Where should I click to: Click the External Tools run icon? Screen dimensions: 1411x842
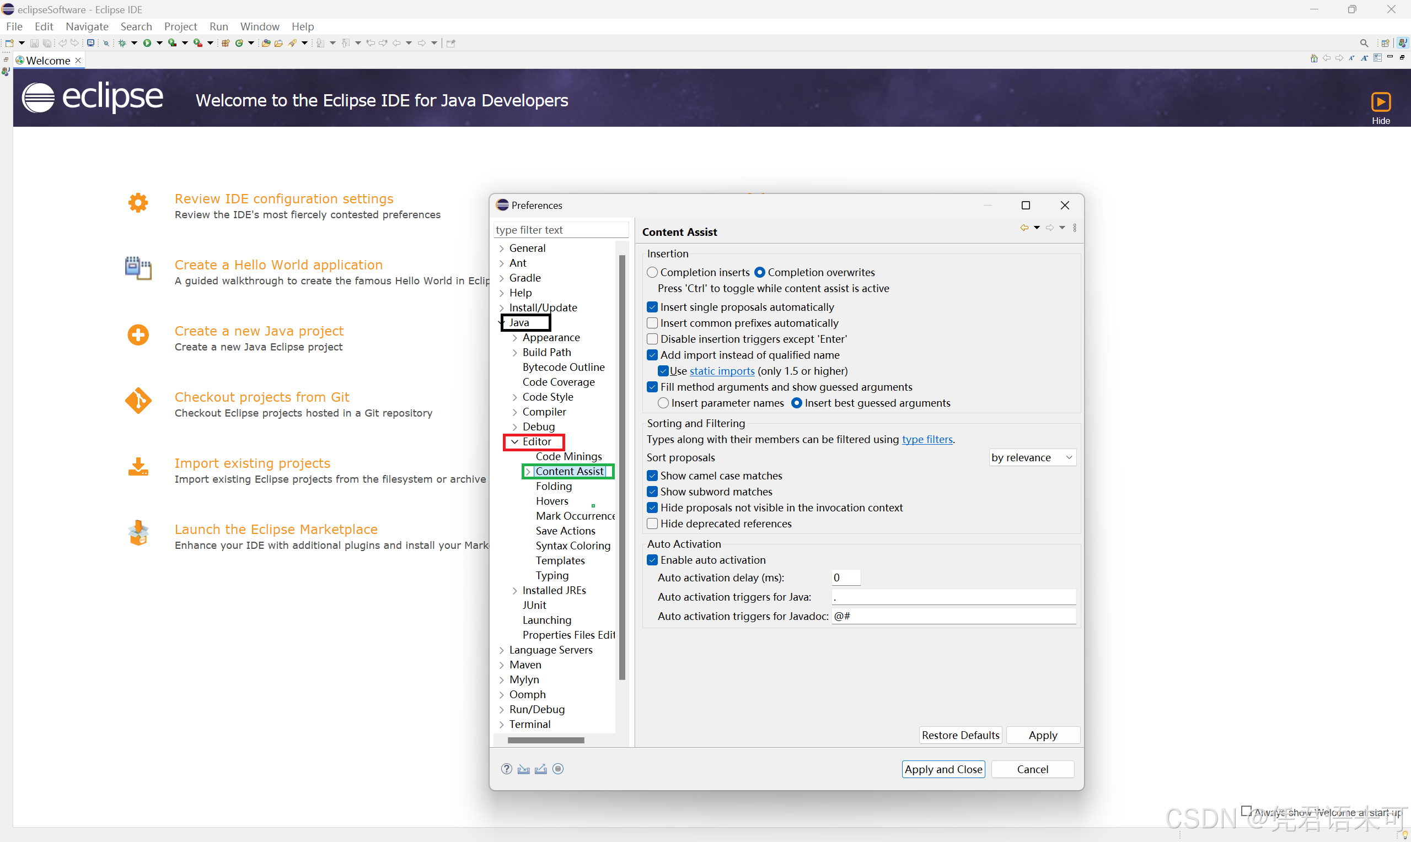[198, 43]
